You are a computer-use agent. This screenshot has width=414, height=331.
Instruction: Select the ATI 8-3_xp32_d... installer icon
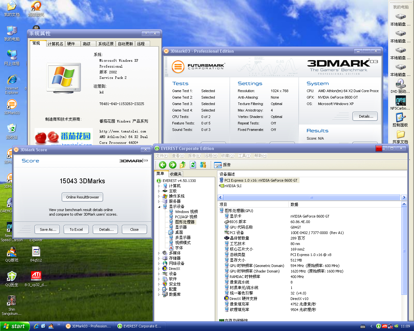(36, 279)
